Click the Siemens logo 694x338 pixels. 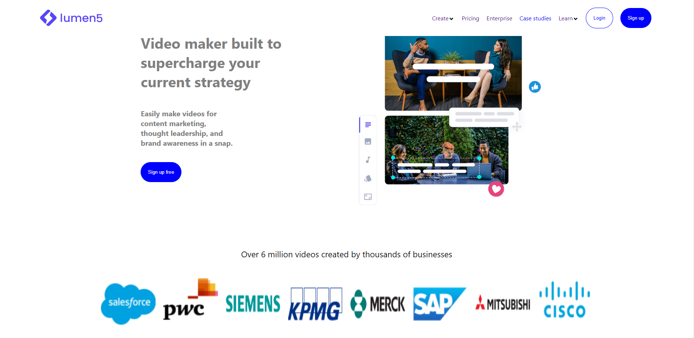pyautogui.click(x=253, y=303)
